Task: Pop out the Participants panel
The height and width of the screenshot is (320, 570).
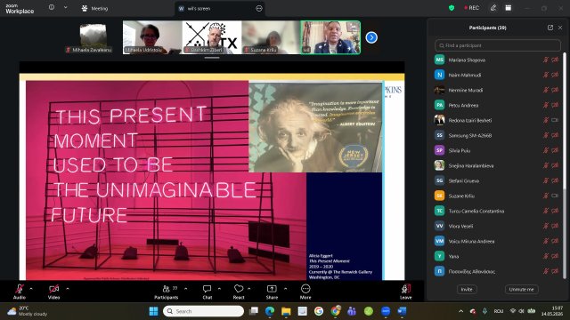Action: [x=550, y=28]
